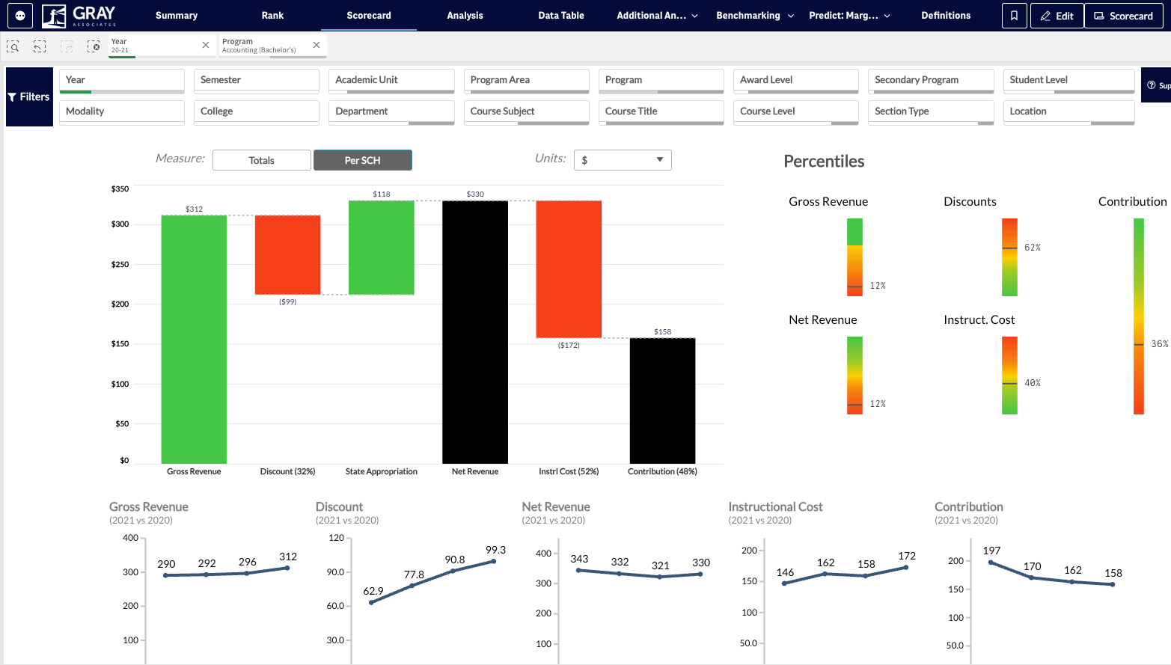Viewport: 1171px width, 665px height.
Task: Open the Award Level filter
Action: click(x=796, y=81)
